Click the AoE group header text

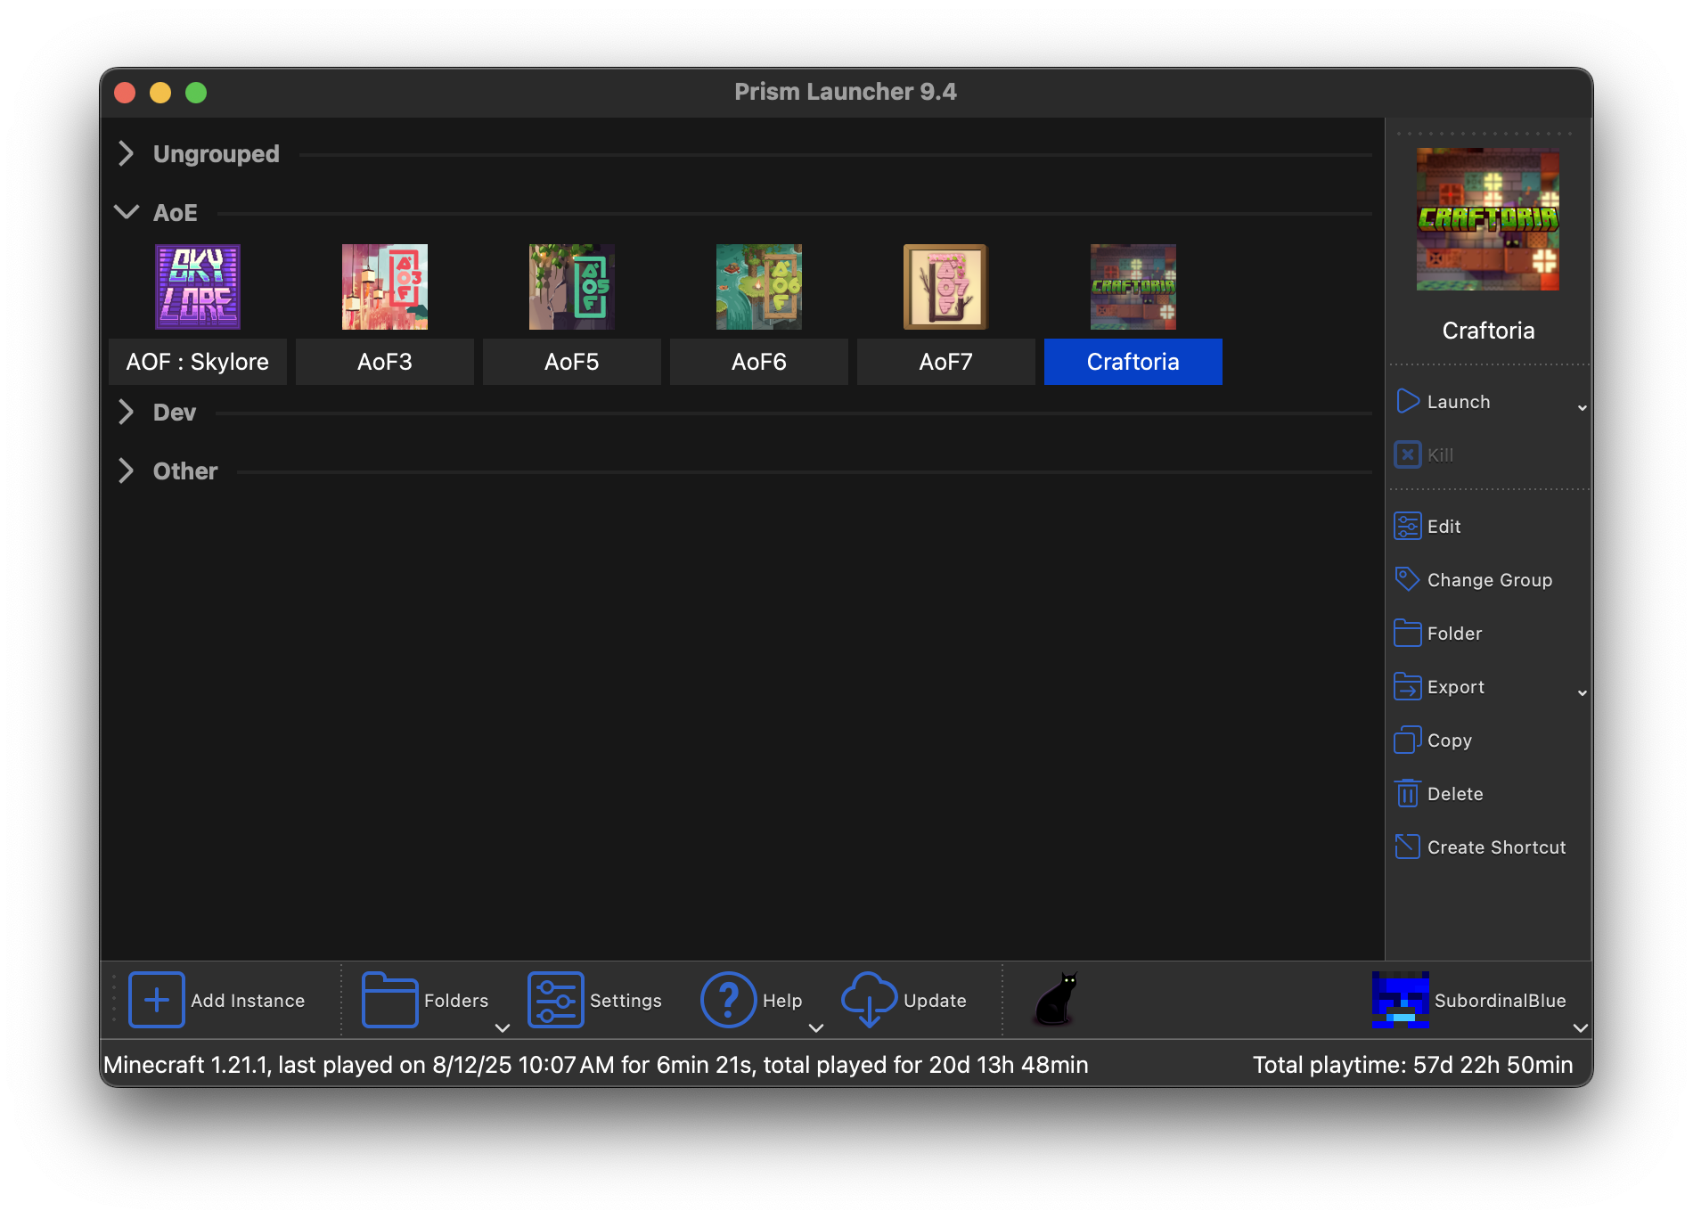(176, 213)
